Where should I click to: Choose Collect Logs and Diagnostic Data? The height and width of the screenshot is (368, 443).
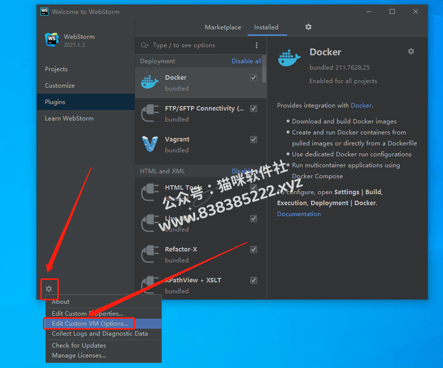pyautogui.click(x=104, y=334)
